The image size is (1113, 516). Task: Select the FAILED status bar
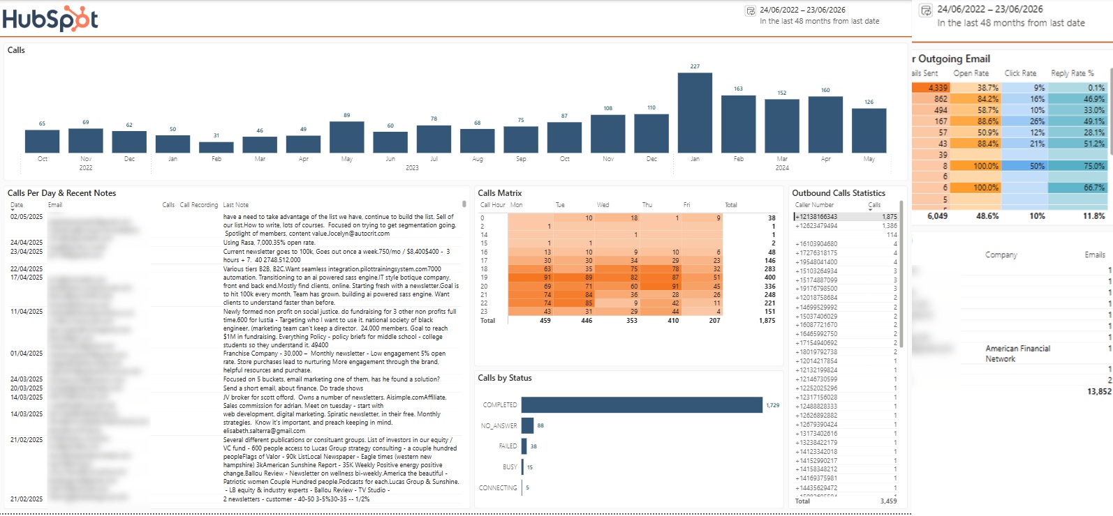(x=524, y=446)
